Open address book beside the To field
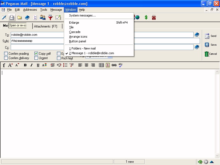The width and height of the screenshot is (220, 165). 197,35
